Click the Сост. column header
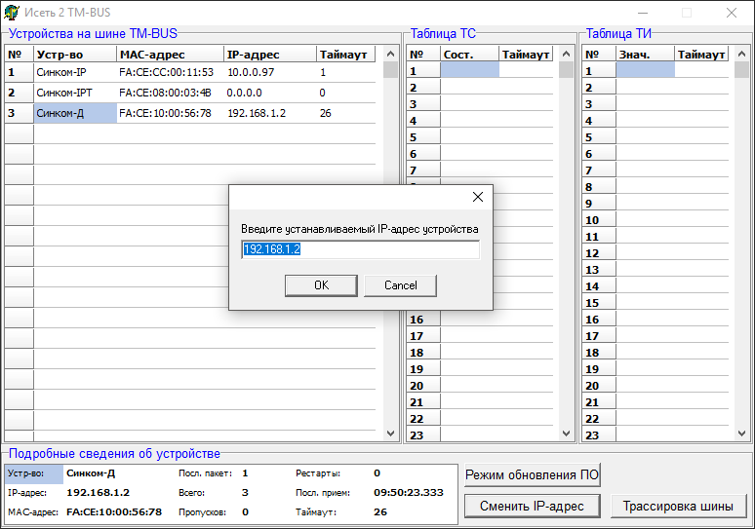Image resolution: width=755 pixels, height=529 pixels. (469, 55)
